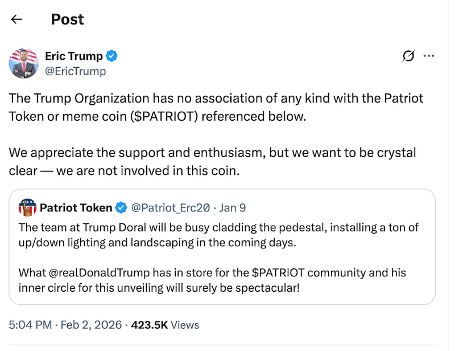Select the Trump Organization statement text
Screen dimensions: 455x351
click(215, 107)
